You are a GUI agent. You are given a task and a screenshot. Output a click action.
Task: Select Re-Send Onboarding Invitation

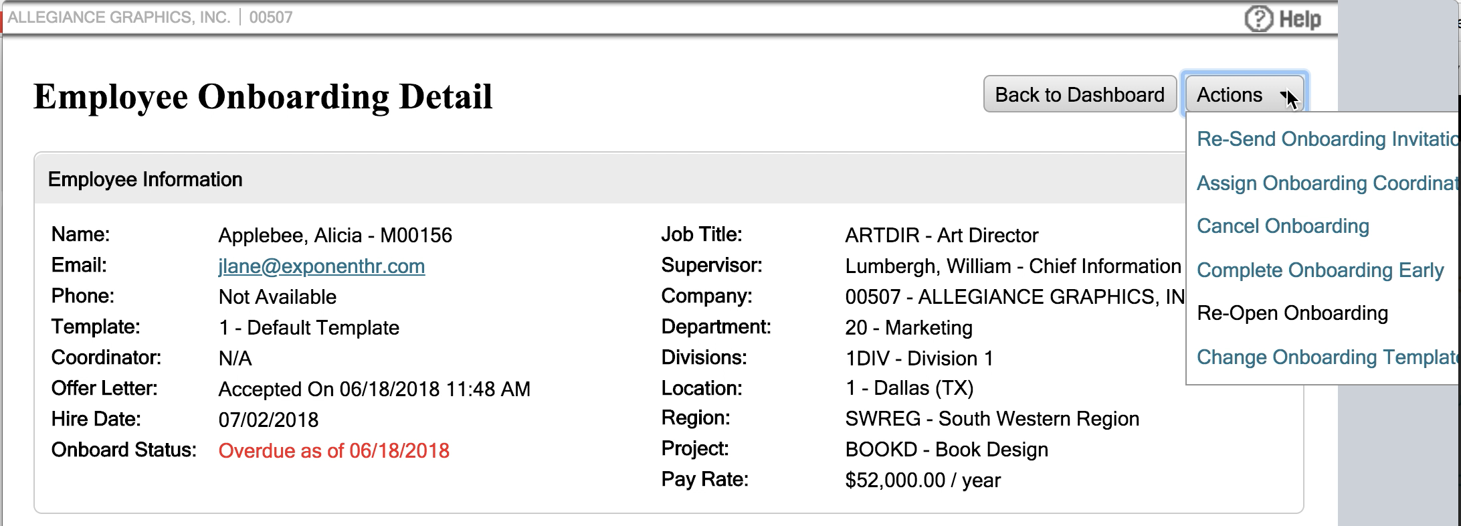pyautogui.click(x=1326, y=139)
